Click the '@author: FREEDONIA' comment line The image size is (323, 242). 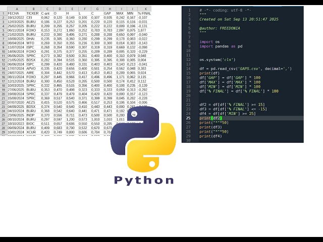pos(220,28)
